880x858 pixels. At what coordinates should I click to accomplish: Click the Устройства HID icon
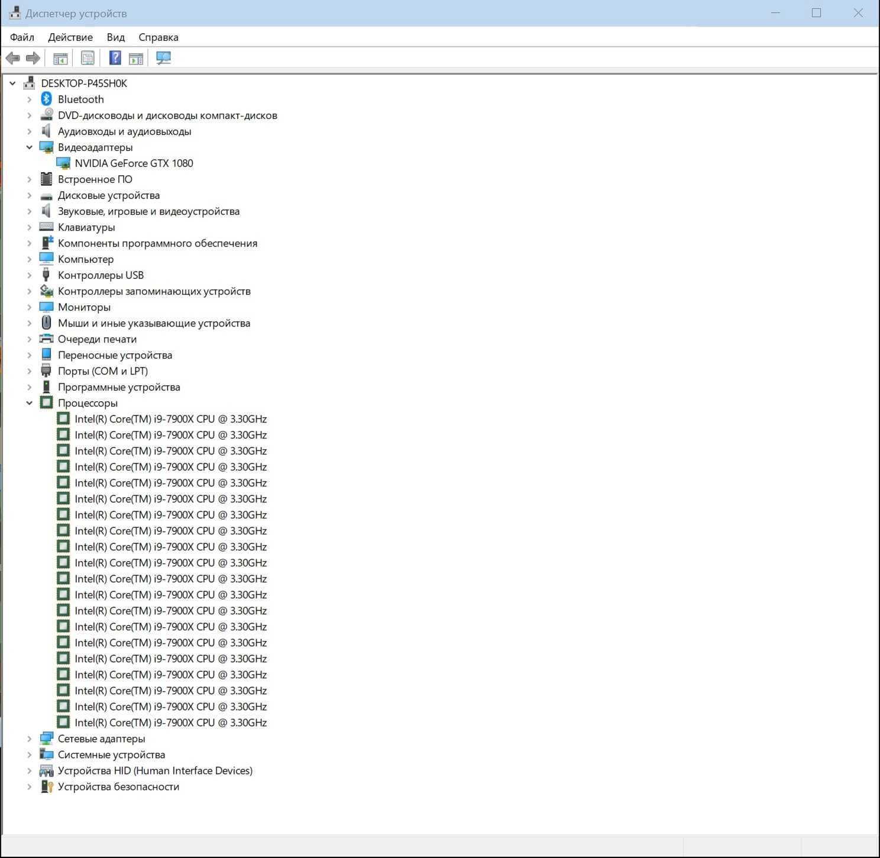[46, 770]
